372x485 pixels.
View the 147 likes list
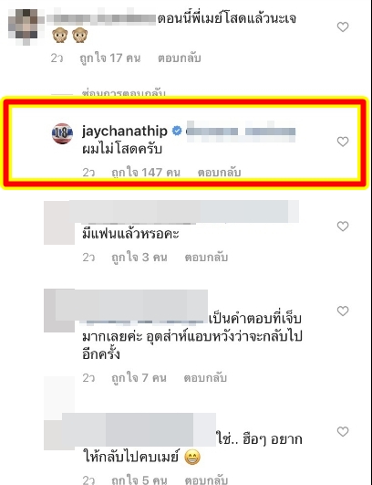[146, 173]
